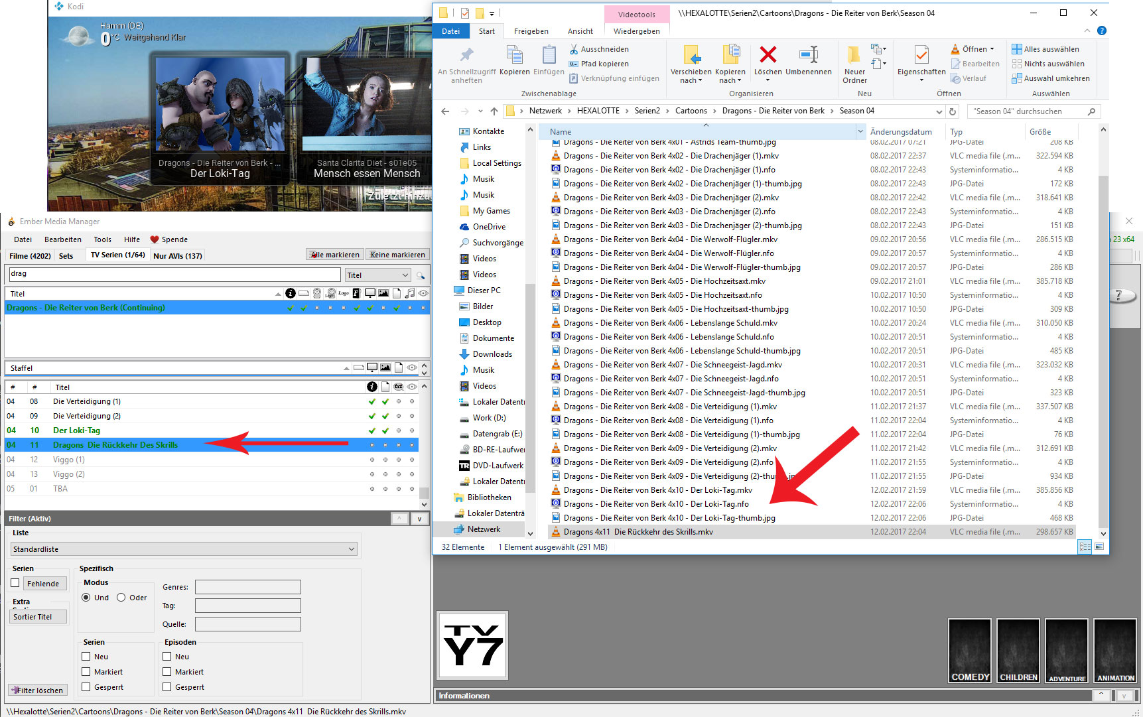This screenshot has height=717, width=1143.
Task: Switch Explorer to large icons view in status bar
Action: 1099,547
